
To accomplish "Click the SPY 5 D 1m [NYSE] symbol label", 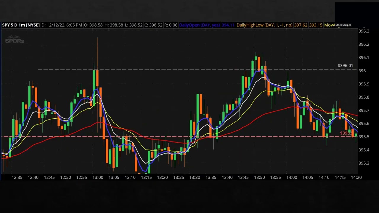I will point(21,25).
